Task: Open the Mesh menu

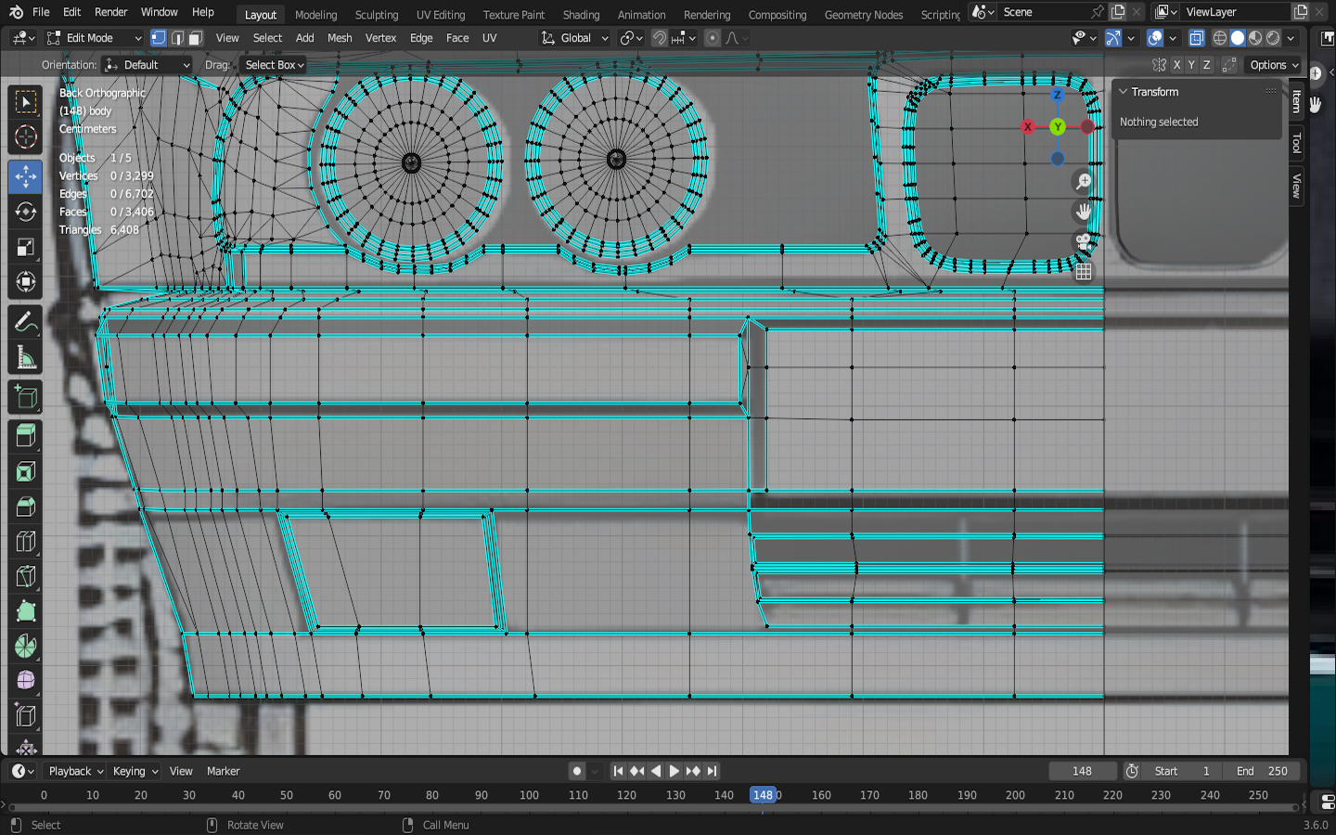Action: pos(340,38)
